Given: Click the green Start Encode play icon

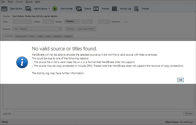Looking at the screenshot, I should point(55,9).
